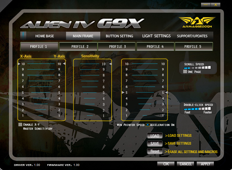Set Win Pointer Speed left scale to 3
Screen dimensions: 232x170
tap(127, 104)
